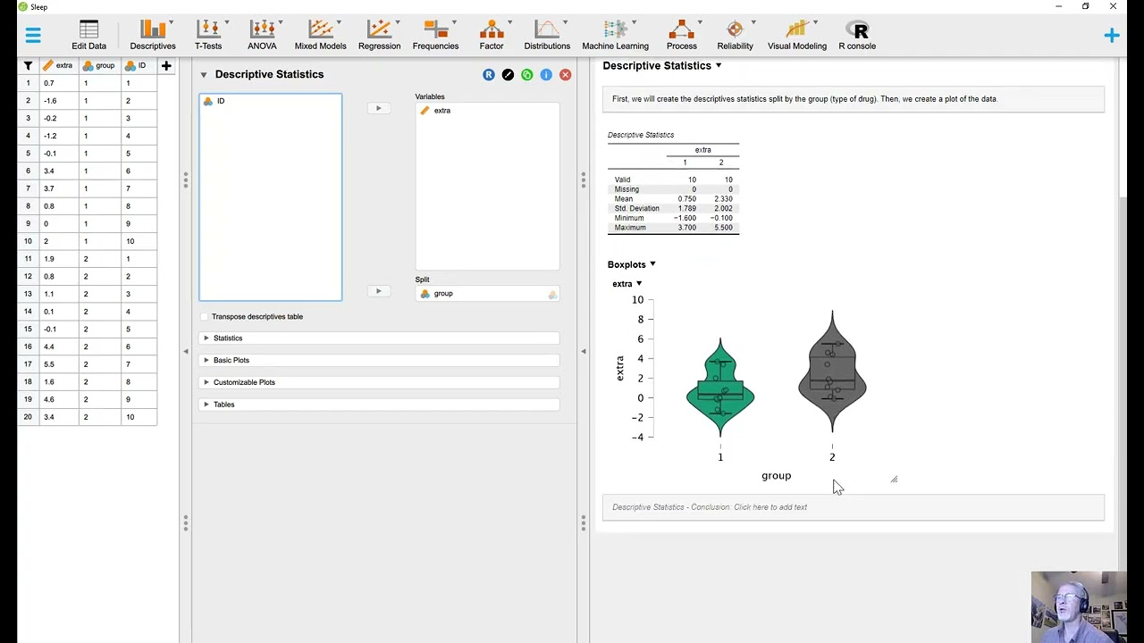Click the blue plus modules button

click(1111, 36)
